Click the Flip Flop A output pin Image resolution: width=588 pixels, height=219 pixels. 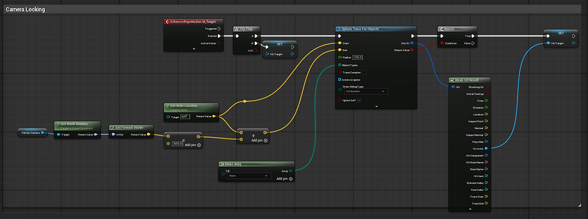click(x=256, y=36)
